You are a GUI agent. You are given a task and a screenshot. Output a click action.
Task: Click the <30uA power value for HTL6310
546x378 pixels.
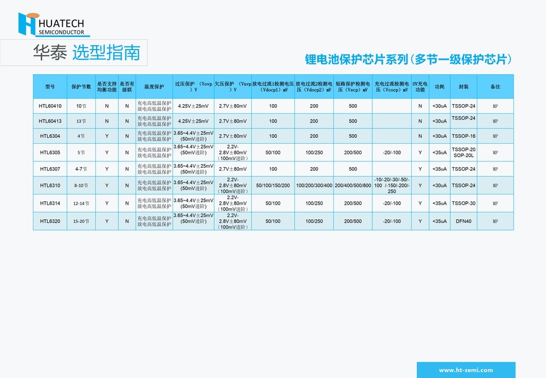coord(439,186)
